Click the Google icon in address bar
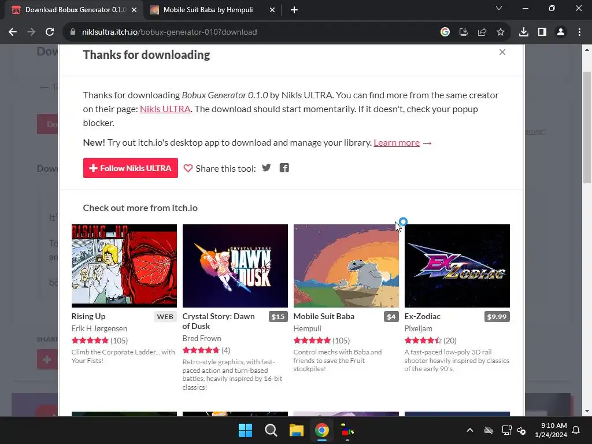The width and height of the screenshot is (592, 444). pos(445,32)
